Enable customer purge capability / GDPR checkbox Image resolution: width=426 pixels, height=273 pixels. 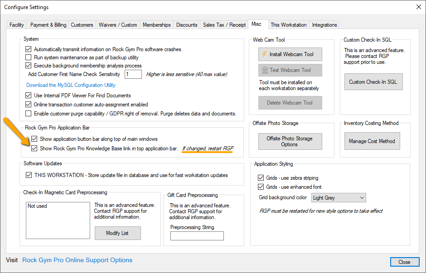(x=28, y=114)
